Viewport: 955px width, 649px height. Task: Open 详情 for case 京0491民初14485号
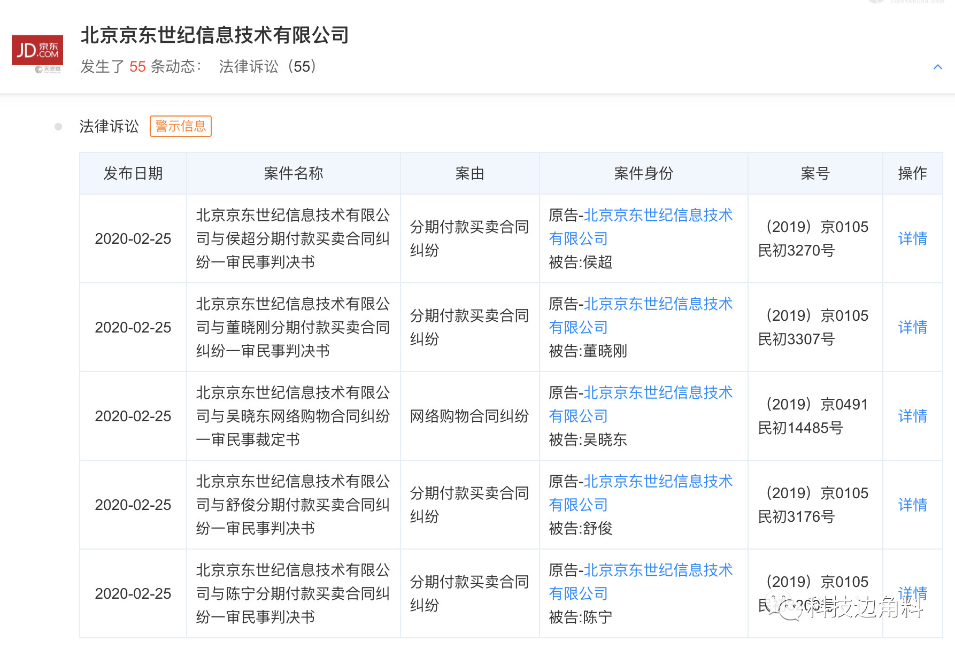(x=912, y=416)
